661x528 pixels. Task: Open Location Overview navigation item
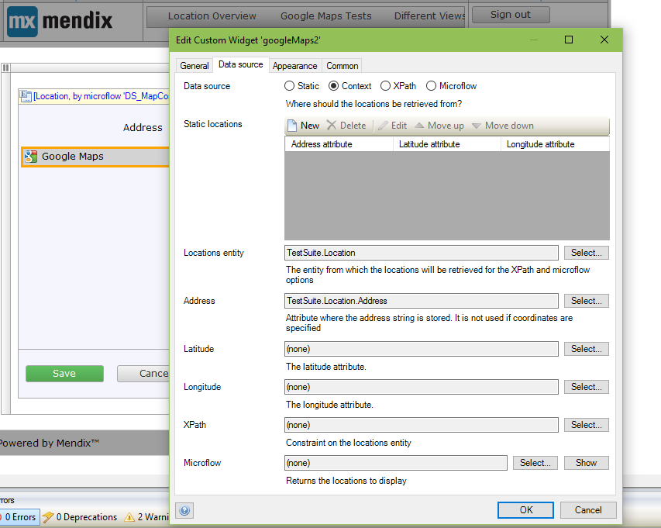[x=212, y=16]
